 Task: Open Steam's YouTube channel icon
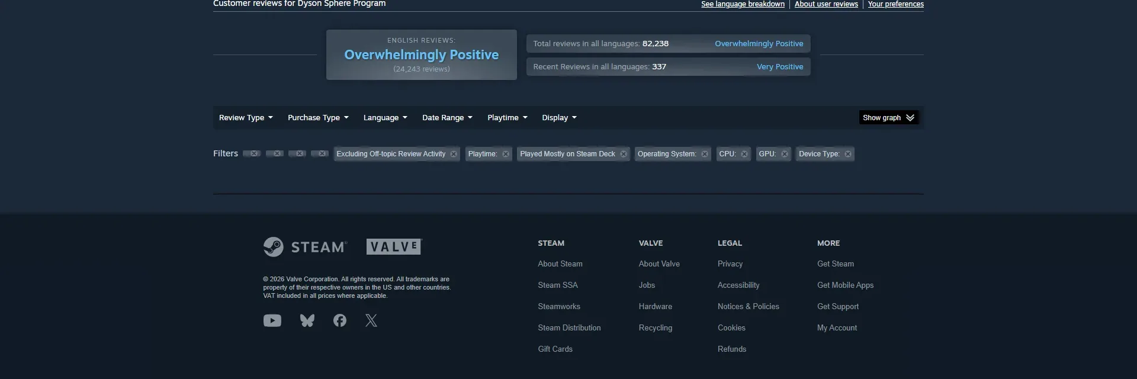click(272, 320)
